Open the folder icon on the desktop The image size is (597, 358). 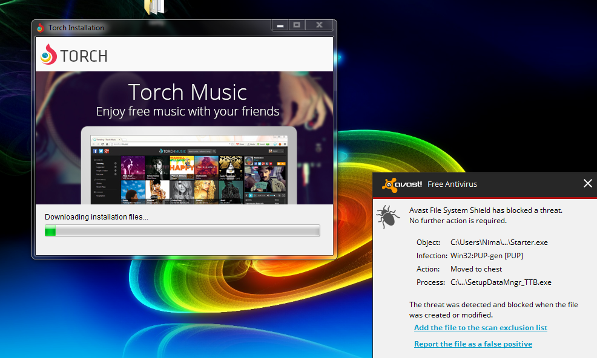(x=154, y=7)
